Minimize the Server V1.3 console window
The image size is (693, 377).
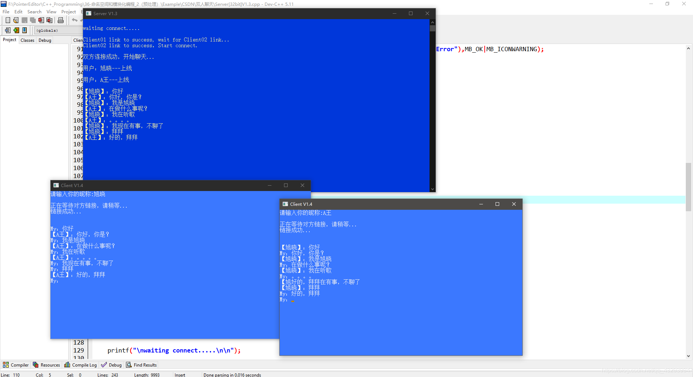[x=394, y=13]
